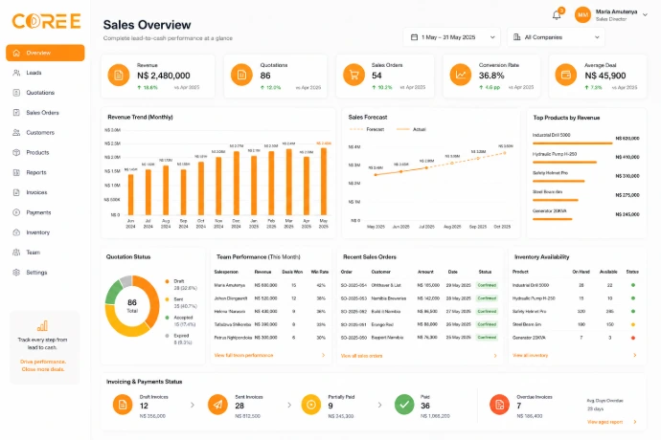This screenshot has height=440, width=661.
Task: Click Maria Amutenya row in Team Performance
Action: (271, 285)
